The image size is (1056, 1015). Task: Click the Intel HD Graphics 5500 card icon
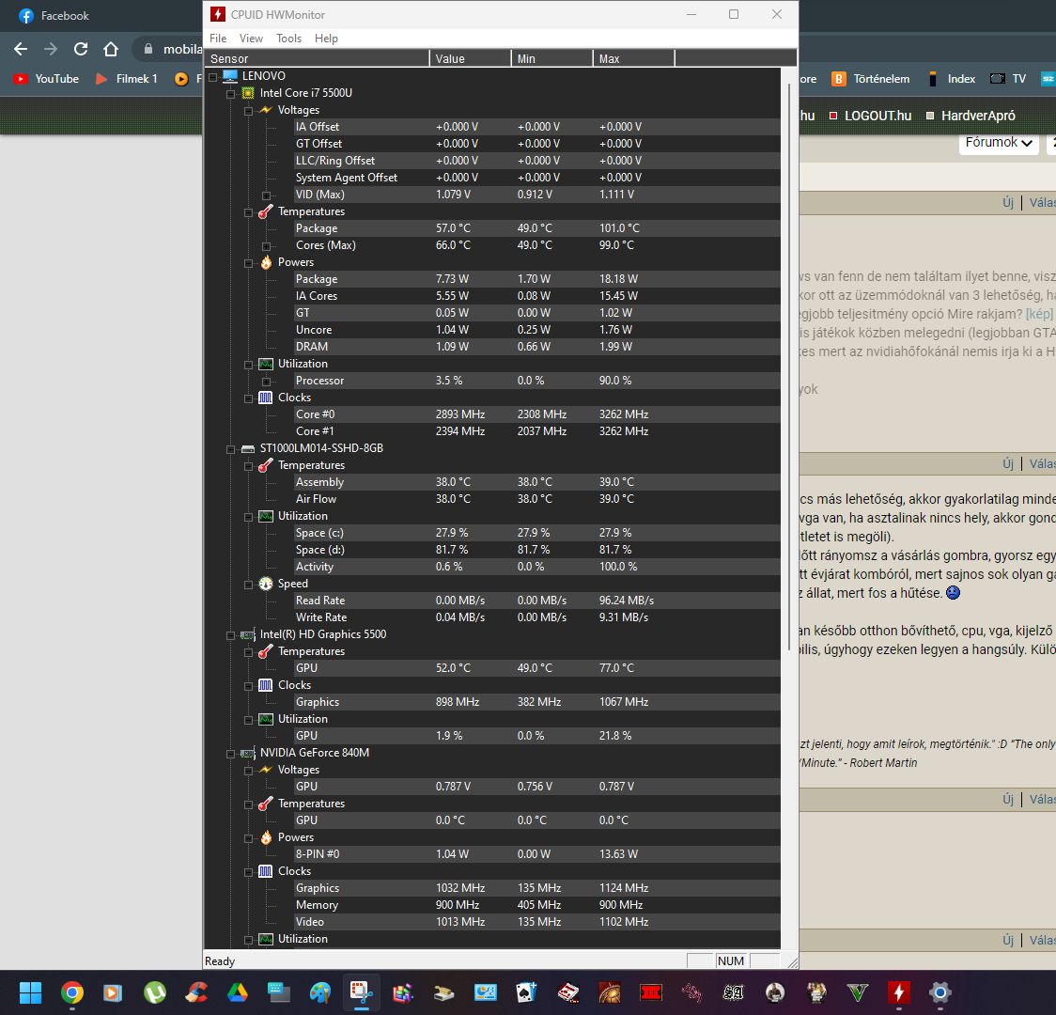248,634
